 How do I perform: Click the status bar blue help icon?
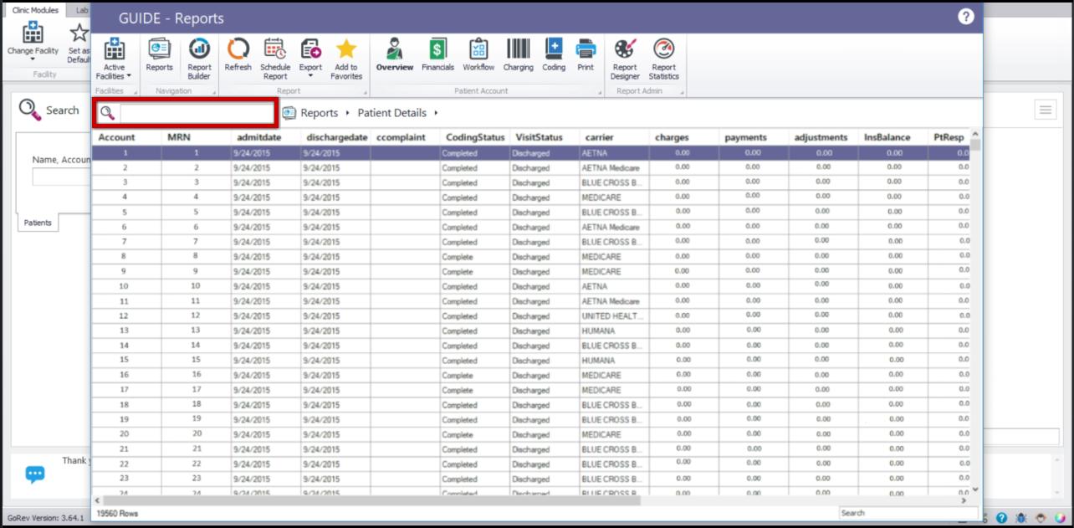click(1001, 518)
